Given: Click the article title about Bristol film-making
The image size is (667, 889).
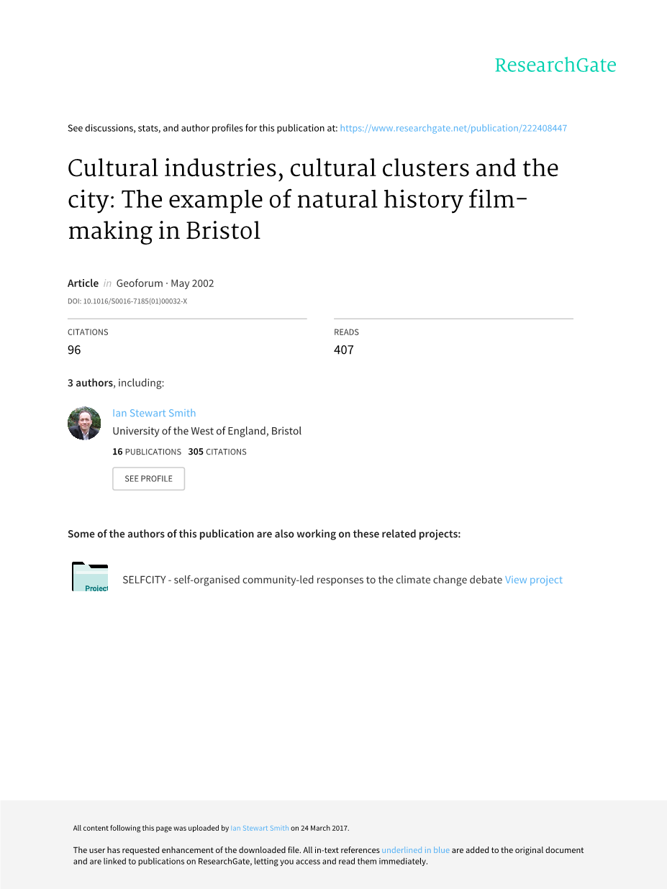Looking at the screenshot, I should [x=313, y=199].
